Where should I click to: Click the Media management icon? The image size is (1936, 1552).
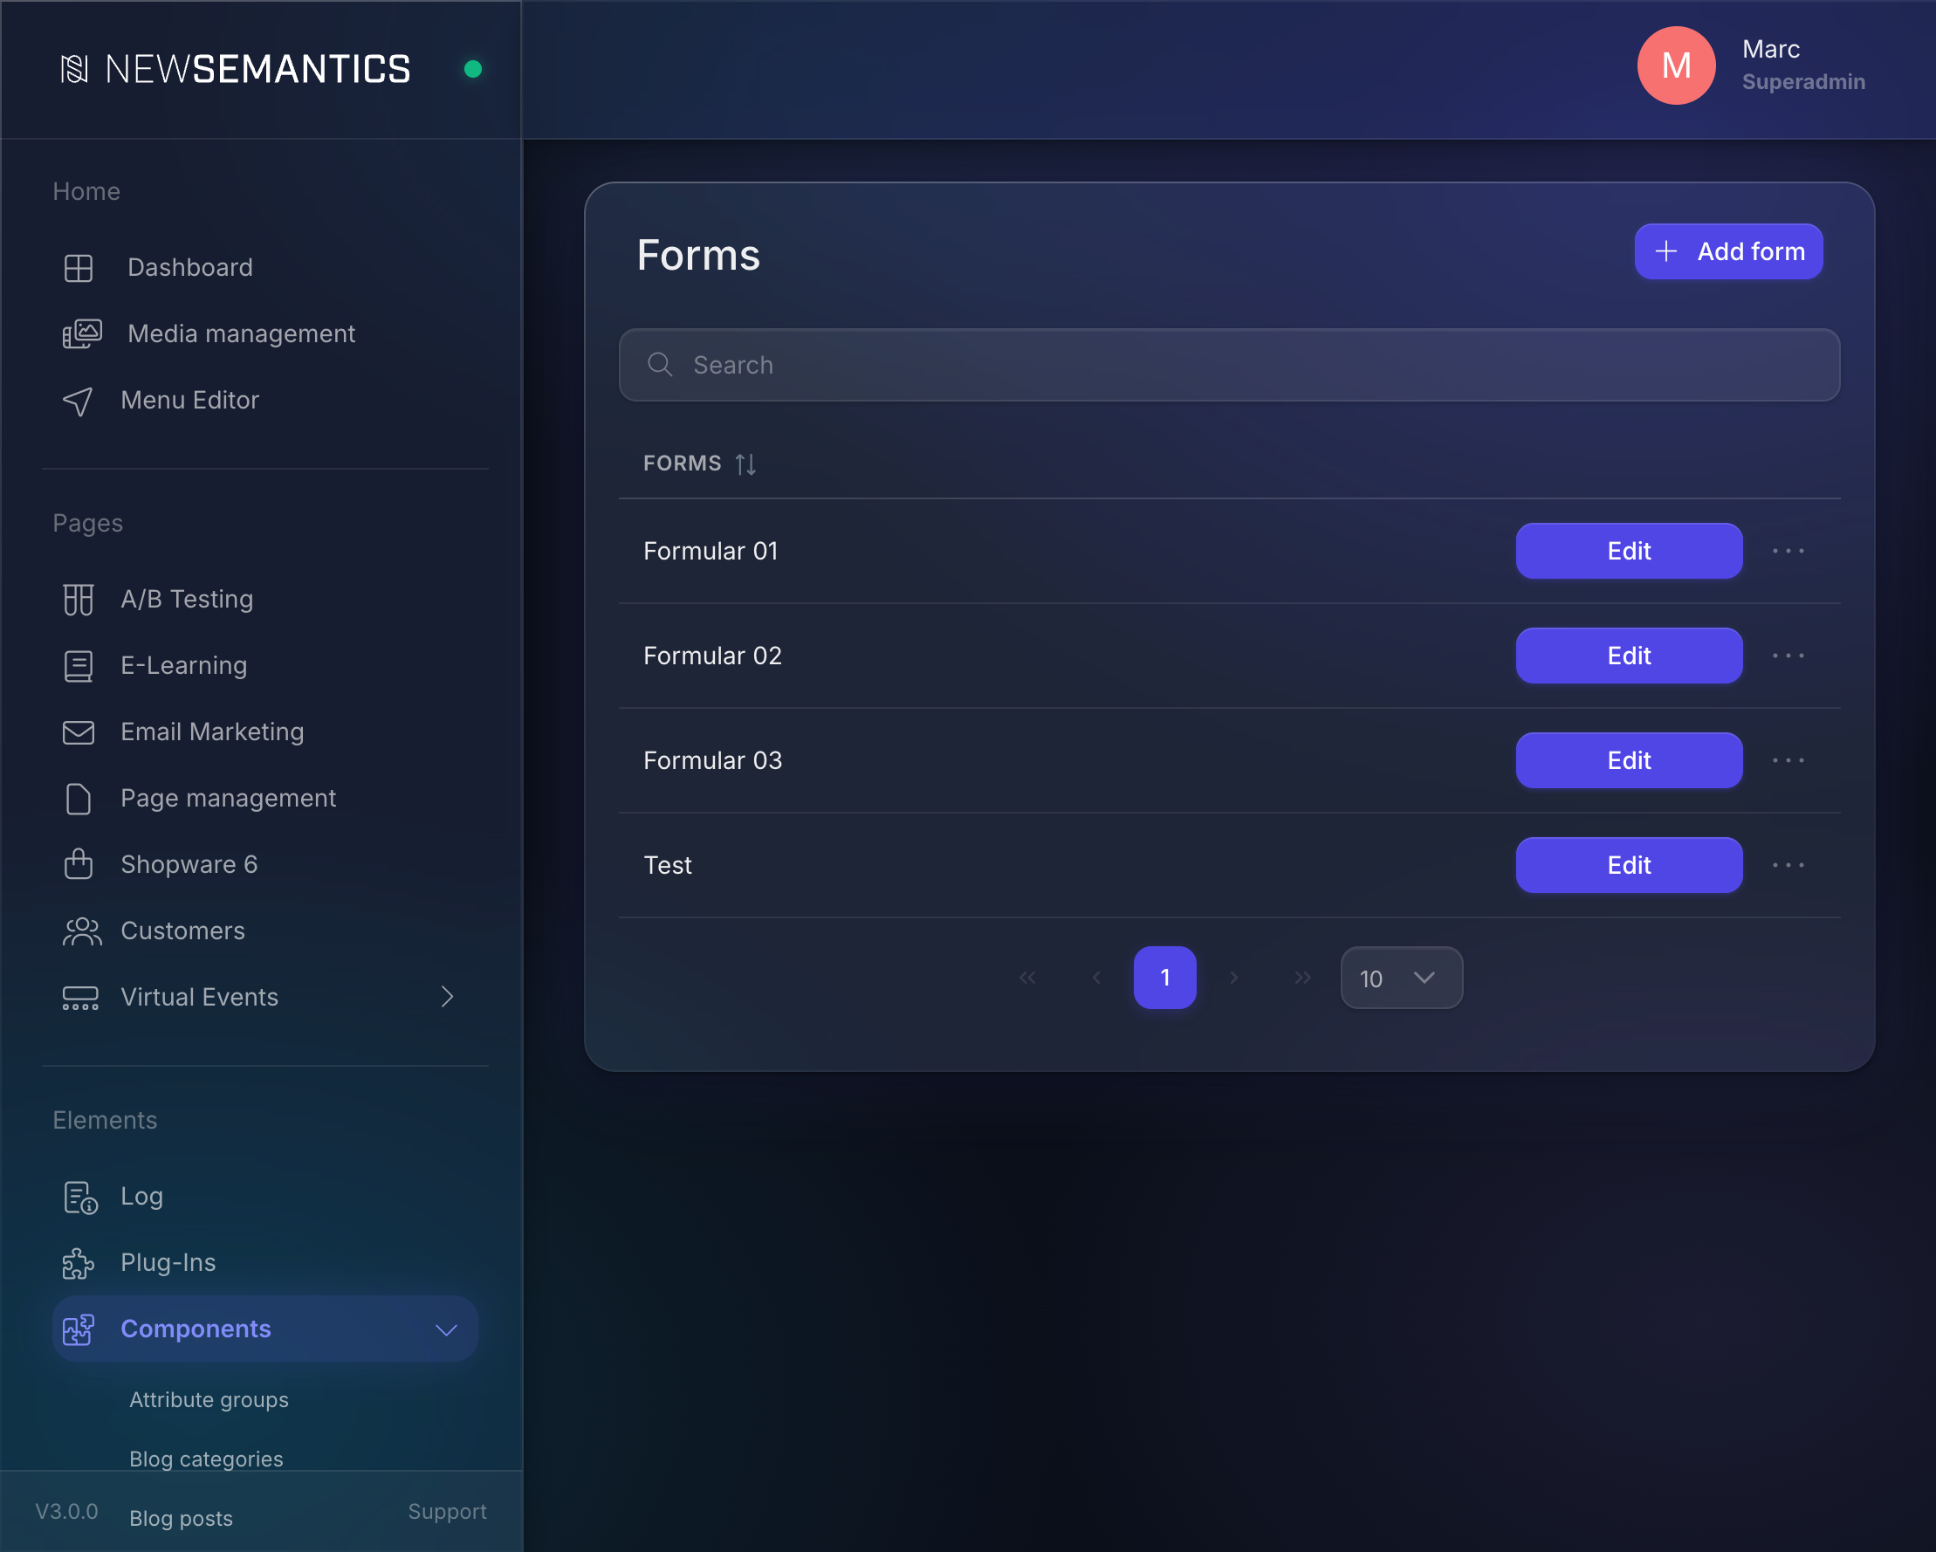(82, 334)
